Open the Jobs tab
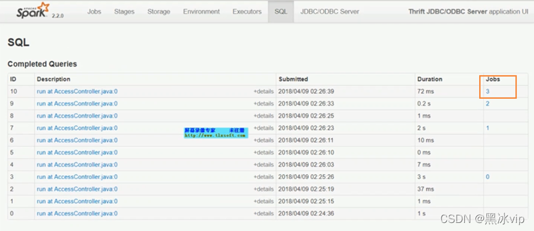The height and width of the screenshot is (231, 534). tap(94, 12)
